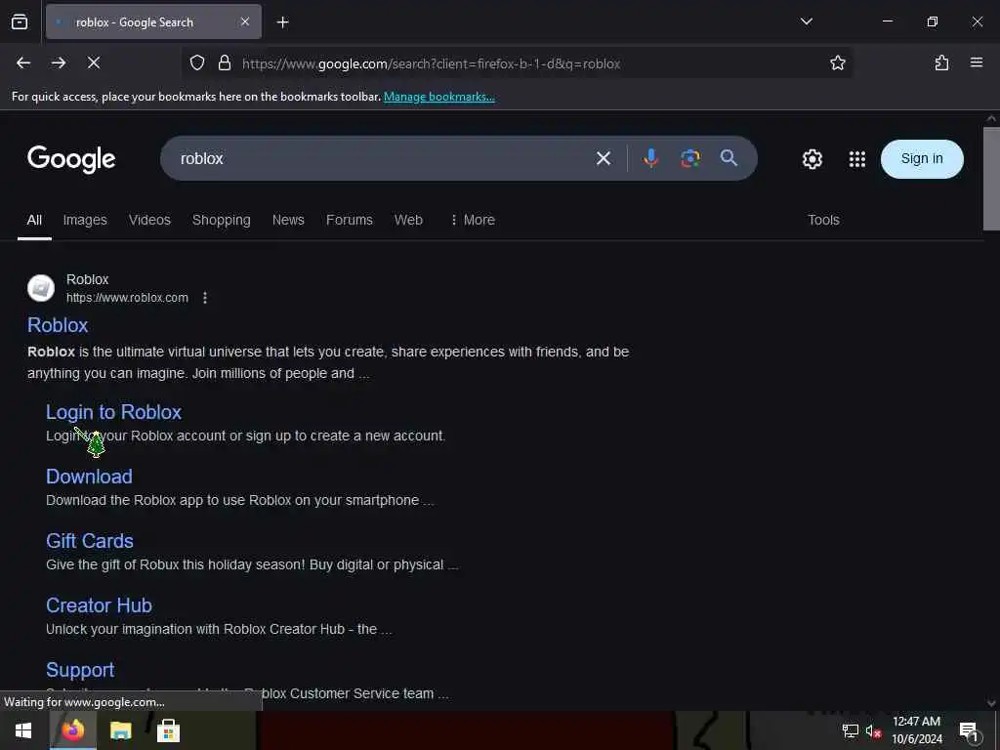1000x750 pixels.
Task: Open the notification center icon
Action: (x=970, y=730)
